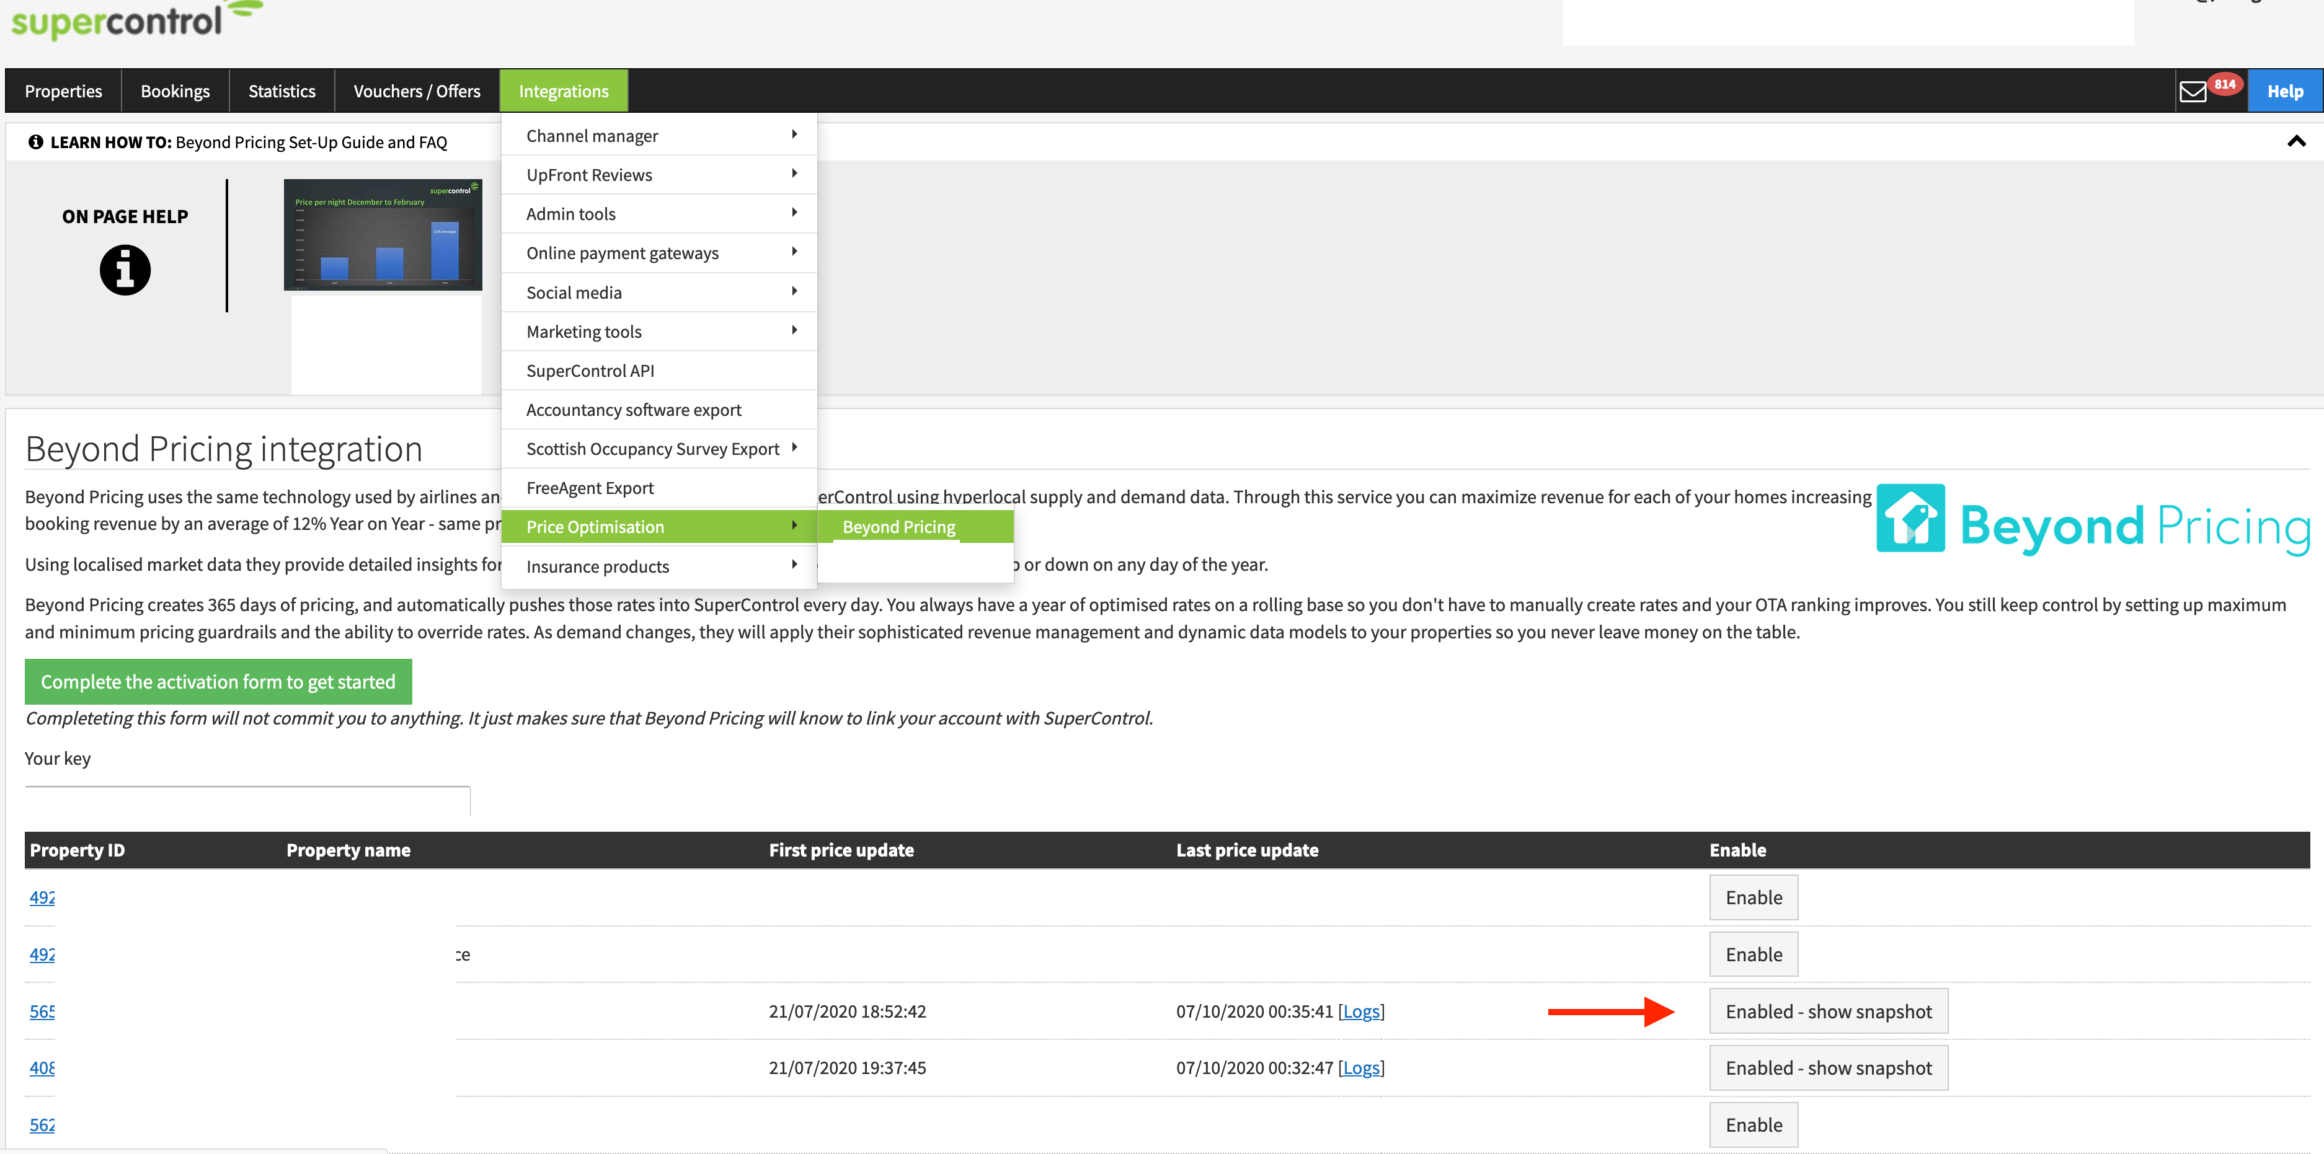Screen dimensions: 2324x1154
Task: Open the Properties menu
Action: pos(63,91)
